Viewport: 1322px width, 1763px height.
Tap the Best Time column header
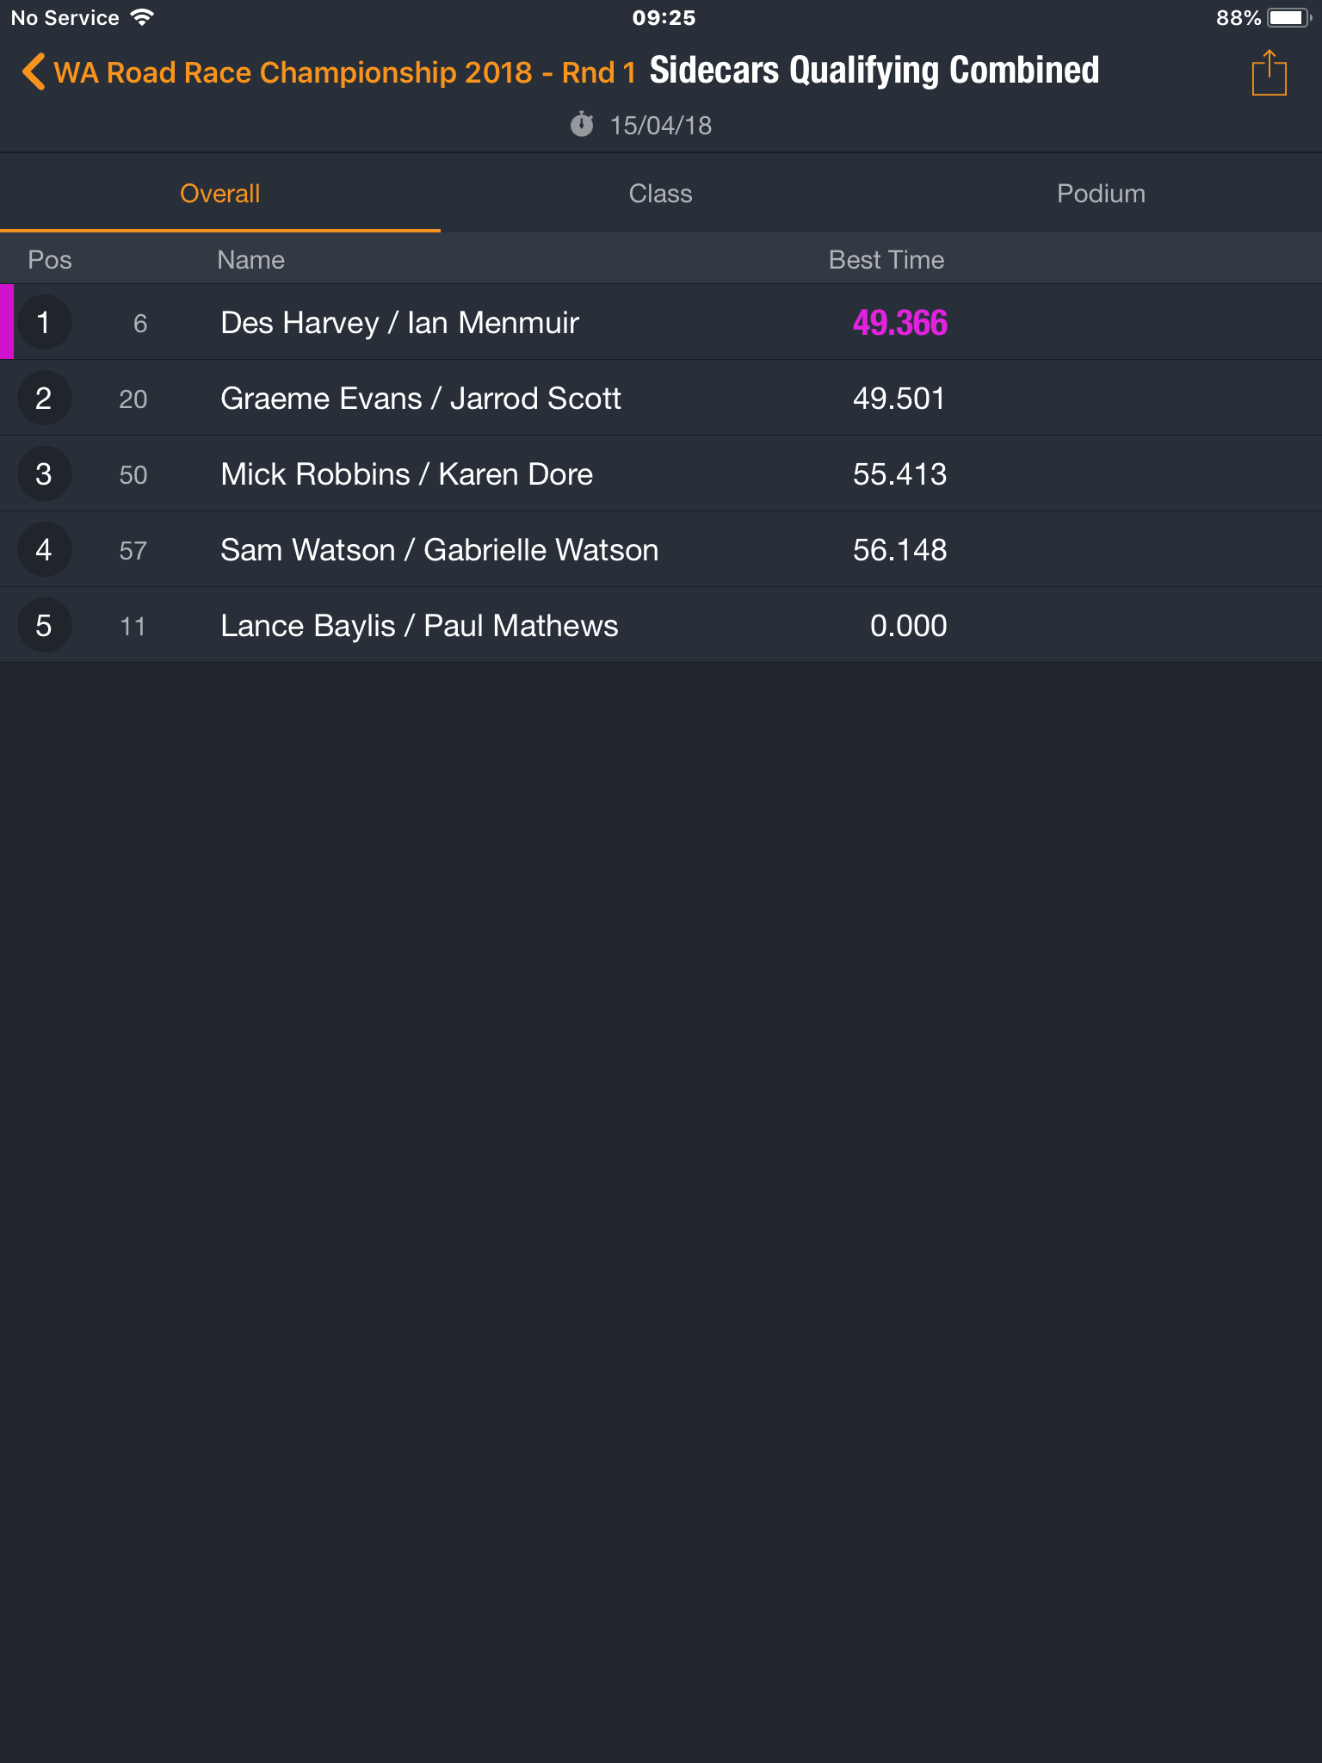[886, 260]
